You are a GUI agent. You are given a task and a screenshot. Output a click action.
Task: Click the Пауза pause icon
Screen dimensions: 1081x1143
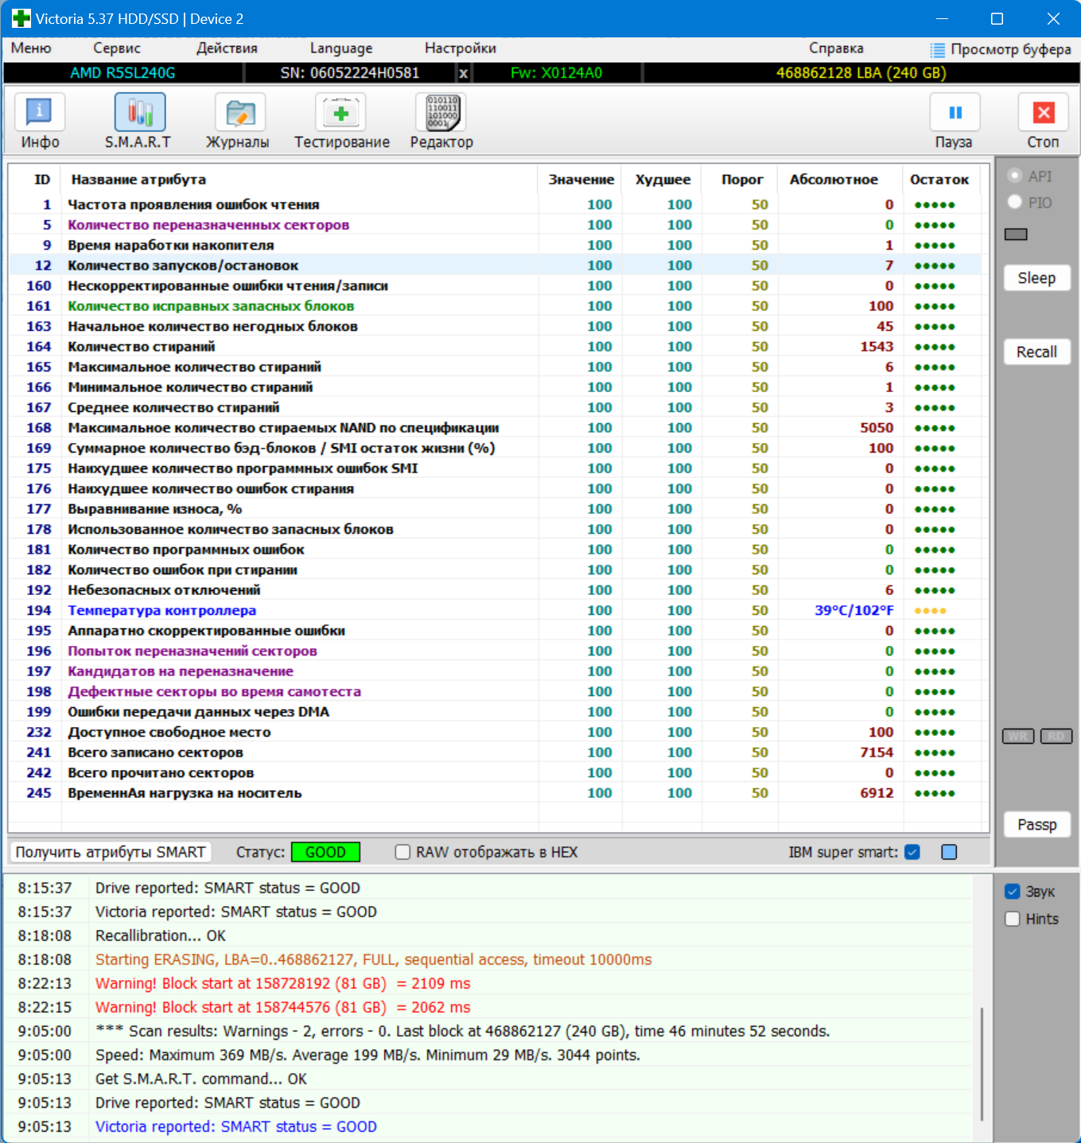tap(955, 112)
